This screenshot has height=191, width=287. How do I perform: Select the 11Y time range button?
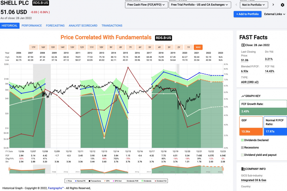(x=92, y=47)
